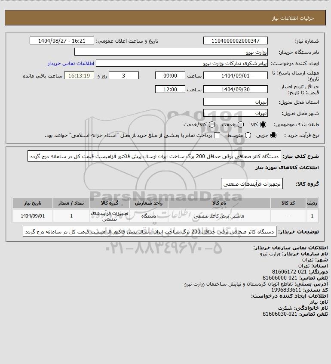This screenshot has height=364, width=331.
Task: Click the واحد شمارش column header
Action: pyautogui.click(x=148, y=203)
